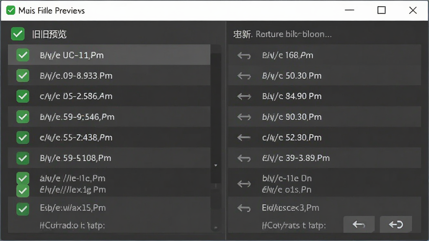
Task: Click the '旧旧预览' header label
Action: tap(49, 34)
